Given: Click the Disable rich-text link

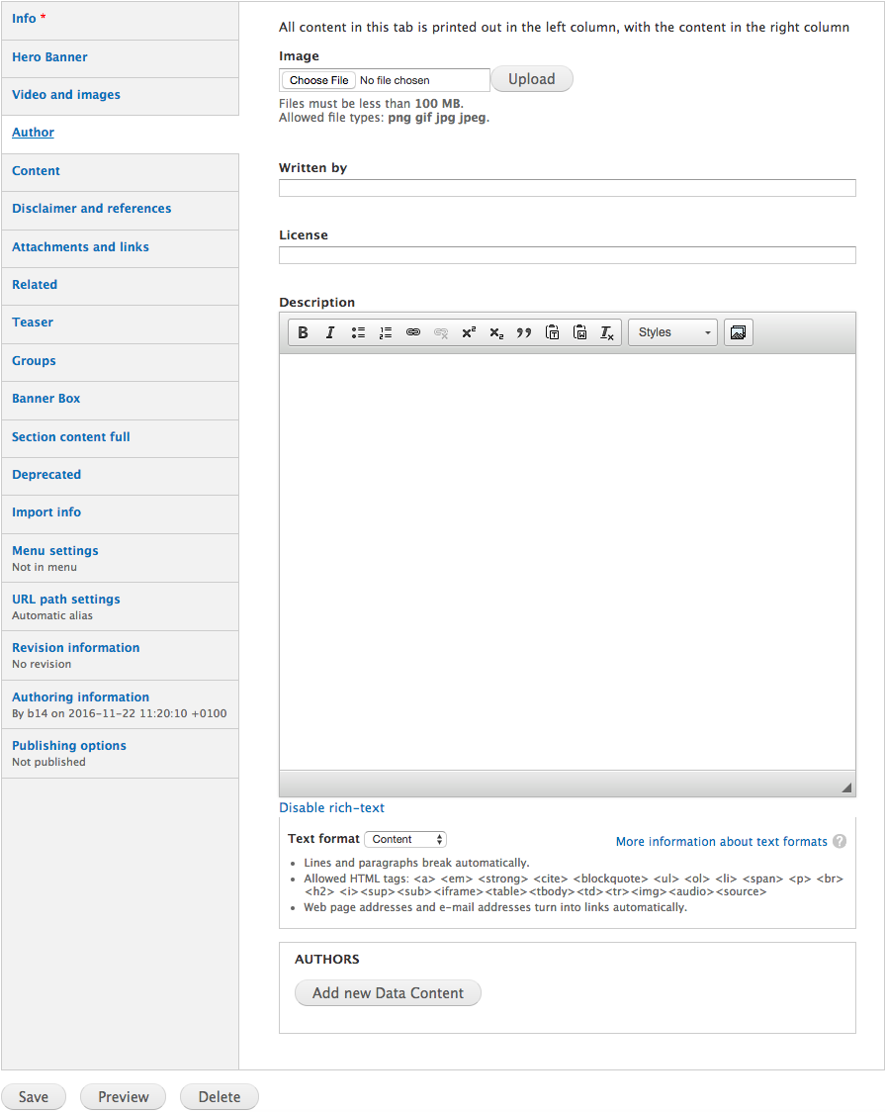Looking at the screenshot, I should (x=331, y=808).
